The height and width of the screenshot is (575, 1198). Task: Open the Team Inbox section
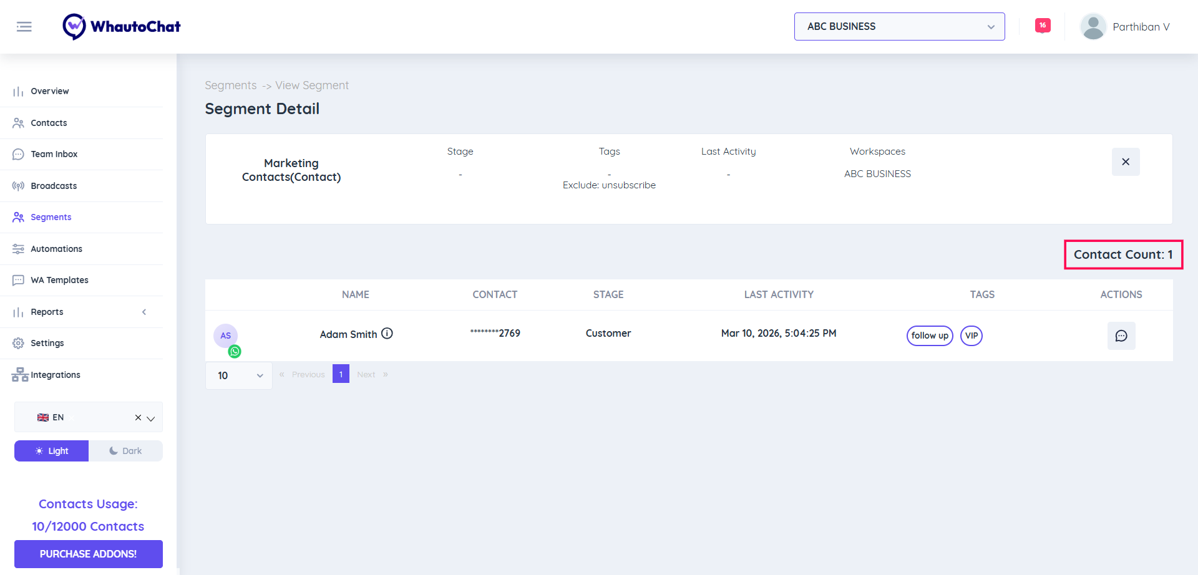[54, 154]
